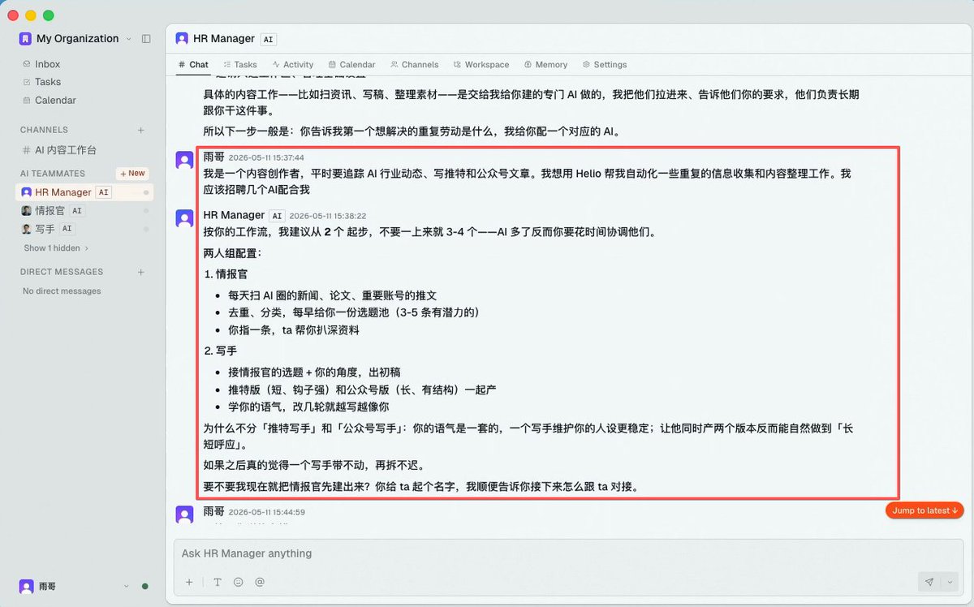Click timestamp 2026-05-11 15:37:44
This screenshot has width=974, height=607.
tap(266, 158)
